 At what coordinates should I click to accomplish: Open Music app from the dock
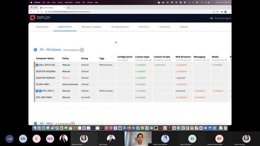[106, 128]
